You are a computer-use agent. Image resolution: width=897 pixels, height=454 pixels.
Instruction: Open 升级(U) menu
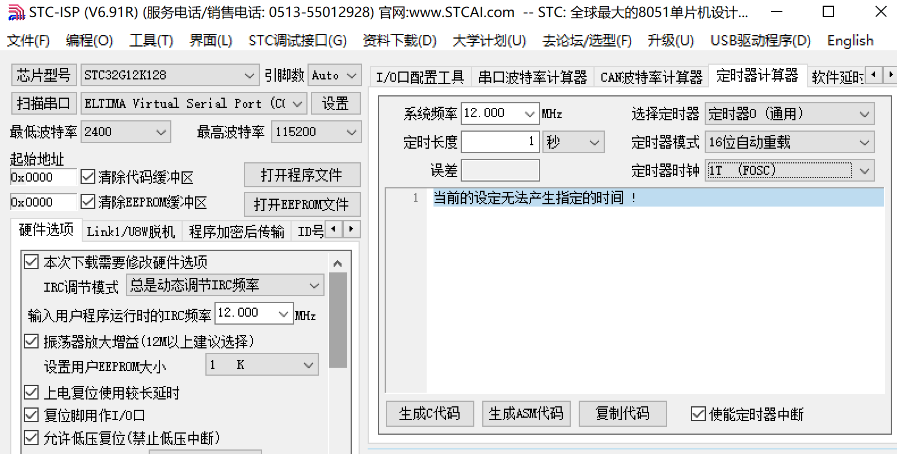coord(671,40)
